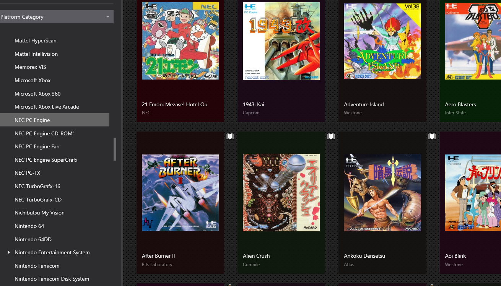The height and width of the screenshot is (286, 501).
Task: Click Compile label under Alien Crush
Action: (251, 265)
